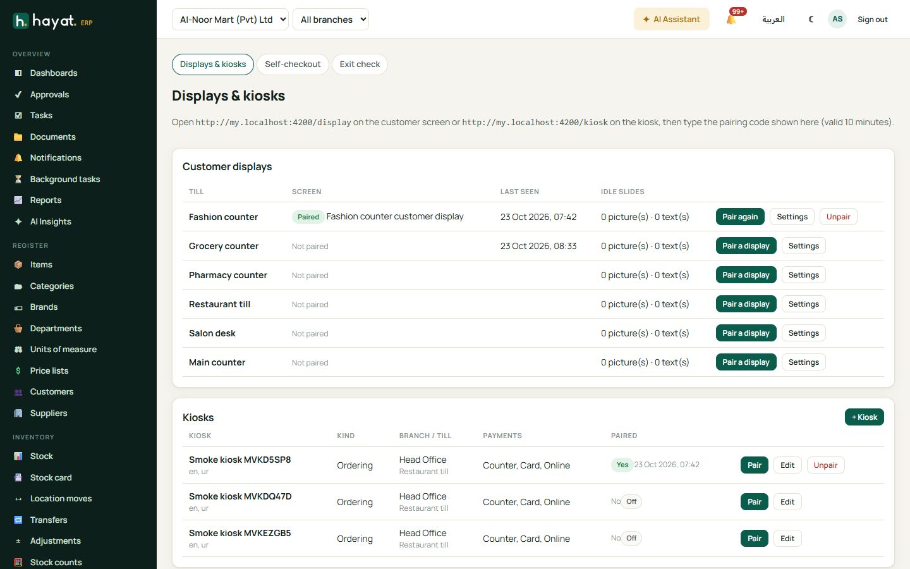Viewport: 910px width, 569px height.
Task: Open the Suppliers building icon
Action: click(18, 413)
